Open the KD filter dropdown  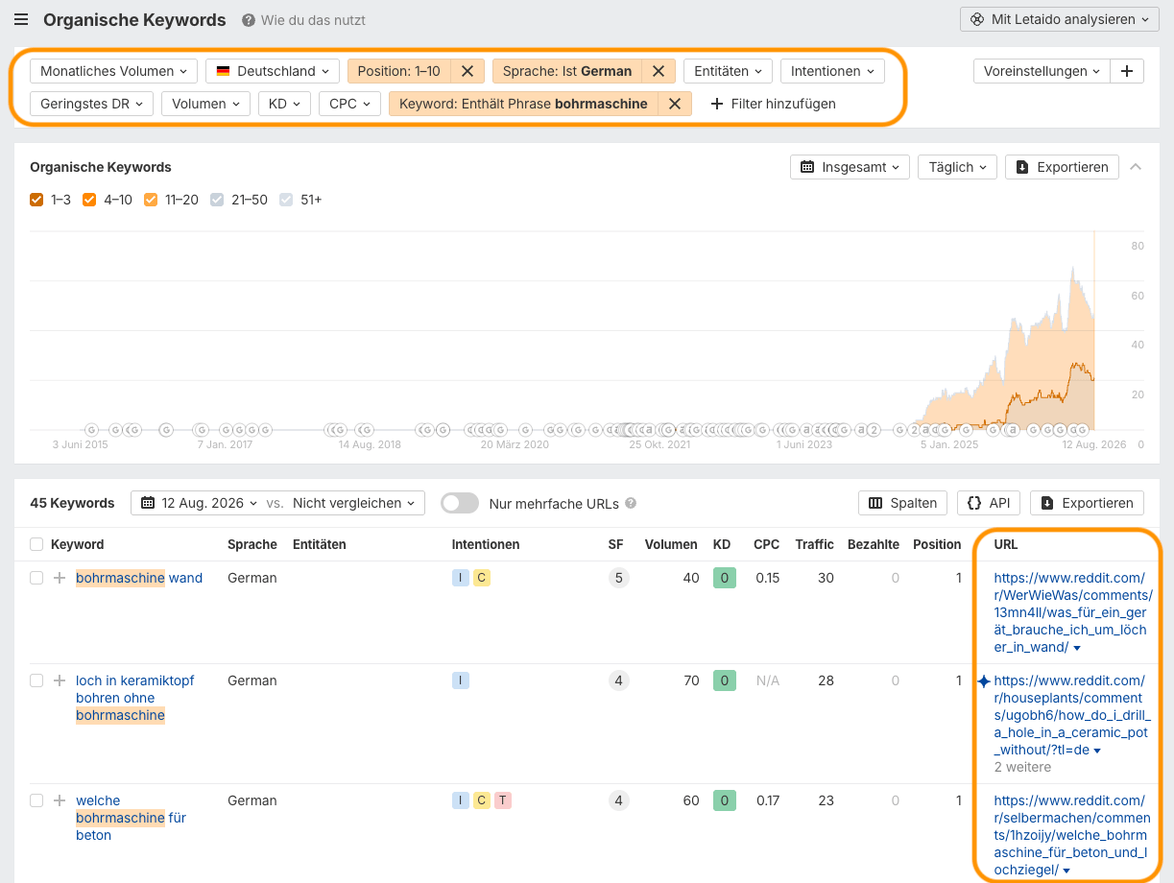point(284,104)
